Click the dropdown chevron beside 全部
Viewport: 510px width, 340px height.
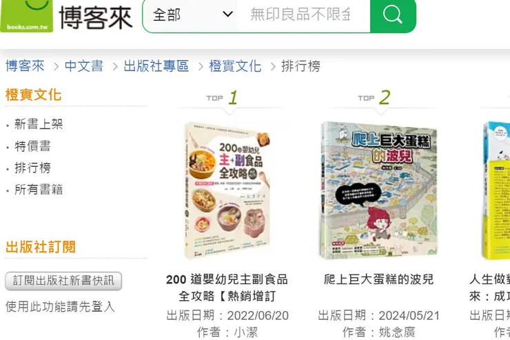point(227,14)
